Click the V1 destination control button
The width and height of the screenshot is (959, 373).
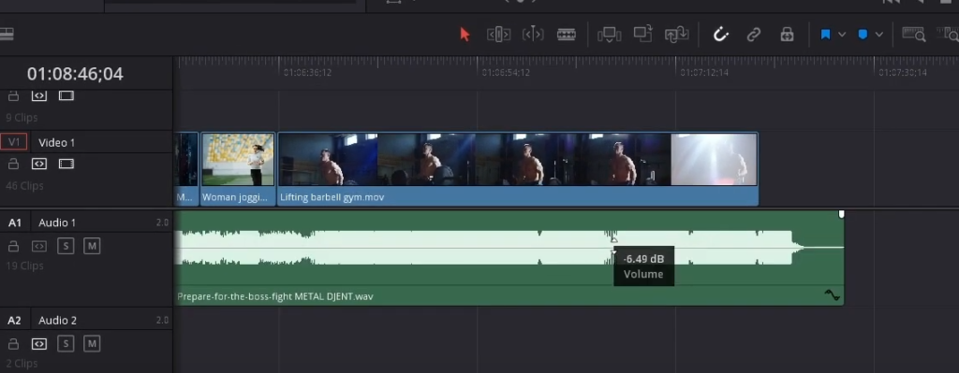pos(13,142)
